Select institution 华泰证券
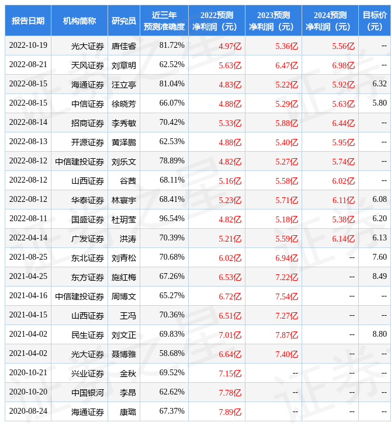 [88, 200]
